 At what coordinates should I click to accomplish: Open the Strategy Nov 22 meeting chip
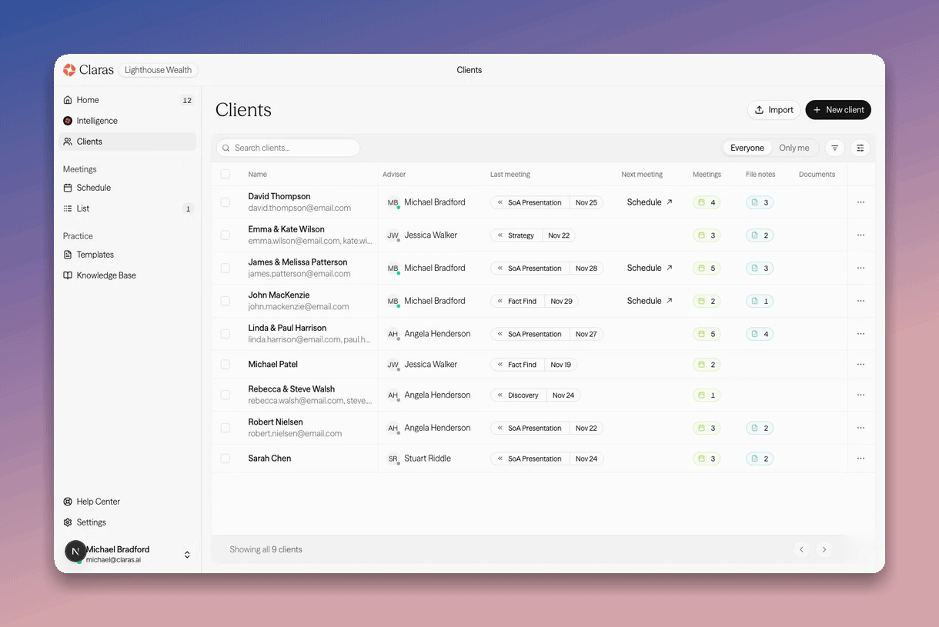533,235
